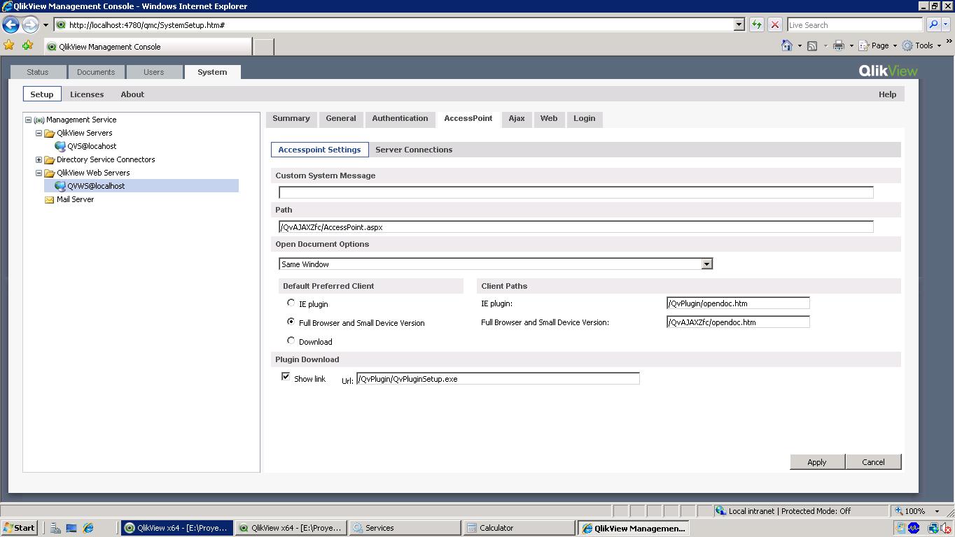Screen dimensions: 955x537
Task: Click the Live Search magnifier icon
Action: click(x=933, y=24)
